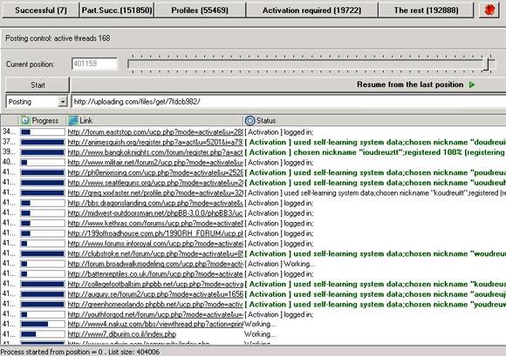Open greenhomeorlando.phpbb.net link
Image resolution: width=506 pixels, height=356 pixels.
155,305
